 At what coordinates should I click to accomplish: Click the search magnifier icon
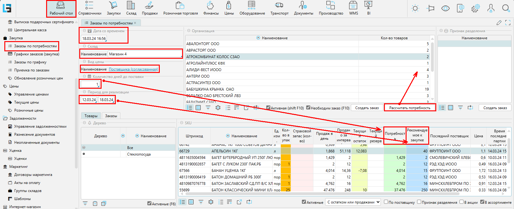(x=506, y=8)
